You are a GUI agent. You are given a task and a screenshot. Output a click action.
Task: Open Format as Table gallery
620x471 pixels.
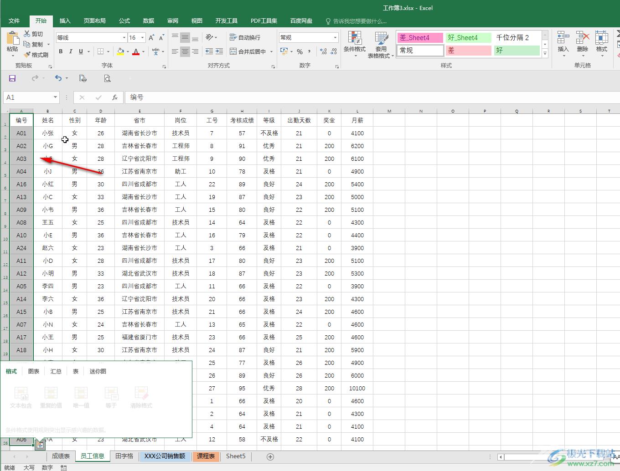coord(381,45)
